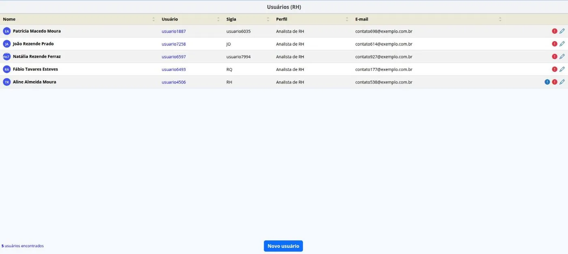Sort by Perfil column arrows
This screenshot has width=568, height=254.
(347, 19)
